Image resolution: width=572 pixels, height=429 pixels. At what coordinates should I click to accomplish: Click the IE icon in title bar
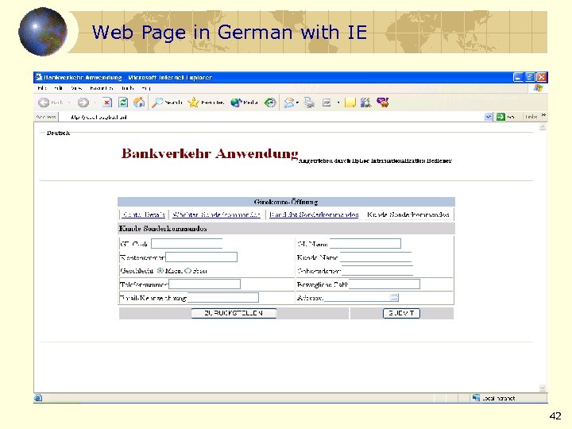click(x=39, y=77)
